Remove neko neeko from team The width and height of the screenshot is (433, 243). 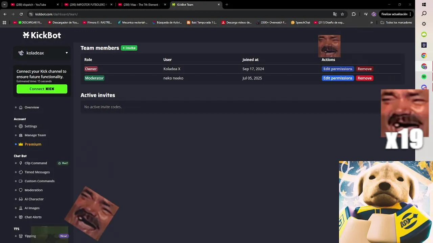point(365,78)
